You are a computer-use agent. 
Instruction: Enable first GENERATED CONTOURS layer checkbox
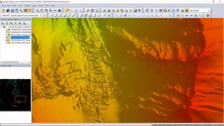click(7, 29)
